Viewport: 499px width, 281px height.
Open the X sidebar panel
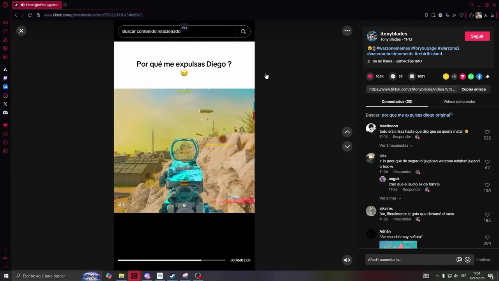coord(5,104)
